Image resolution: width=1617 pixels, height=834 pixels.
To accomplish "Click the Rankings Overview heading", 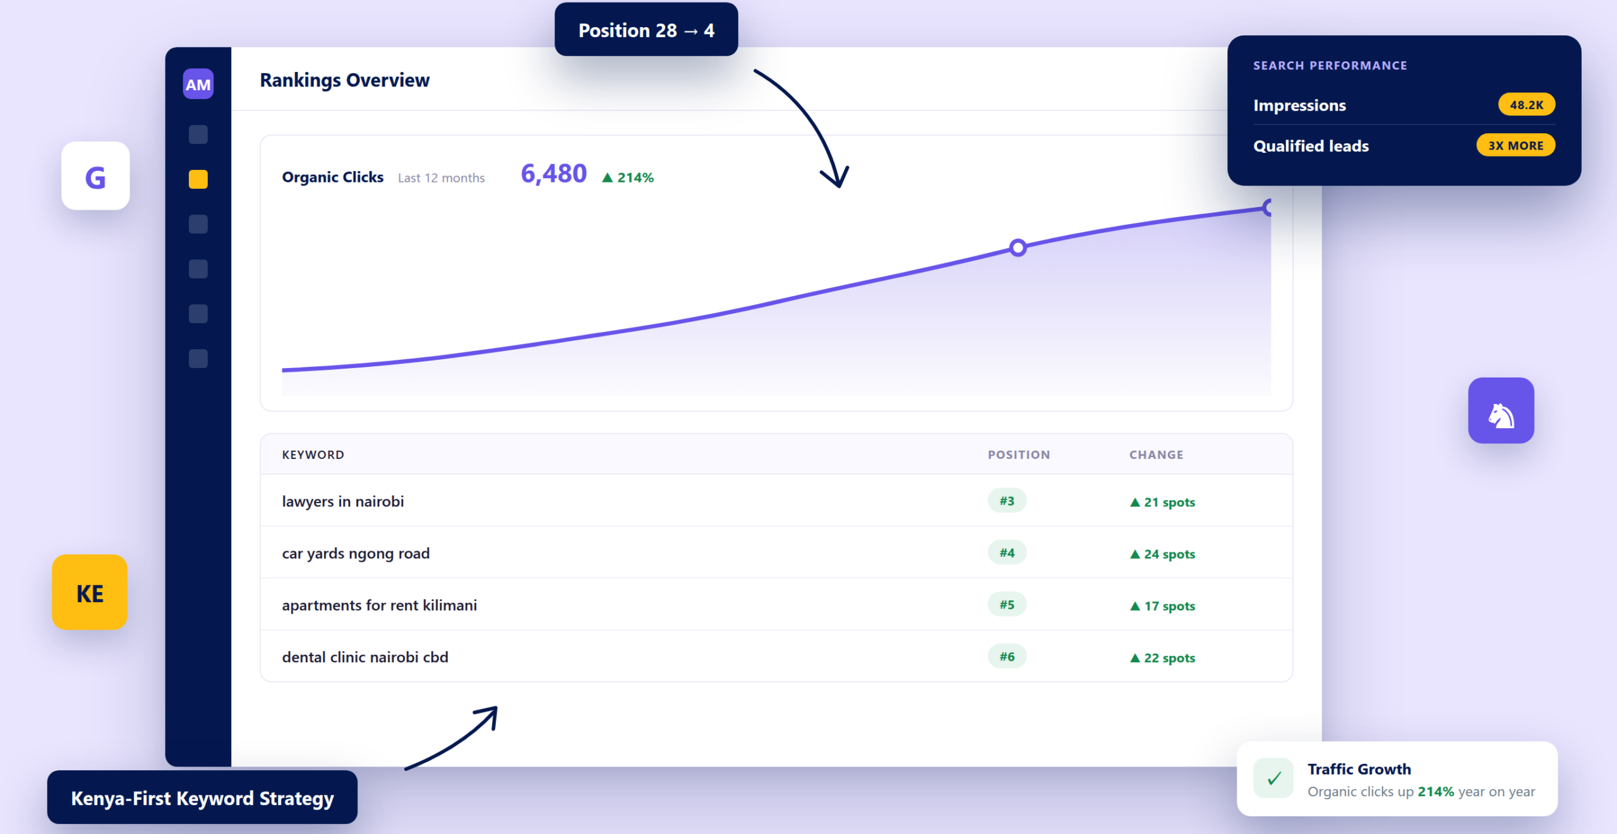I will tap(344, 80).
